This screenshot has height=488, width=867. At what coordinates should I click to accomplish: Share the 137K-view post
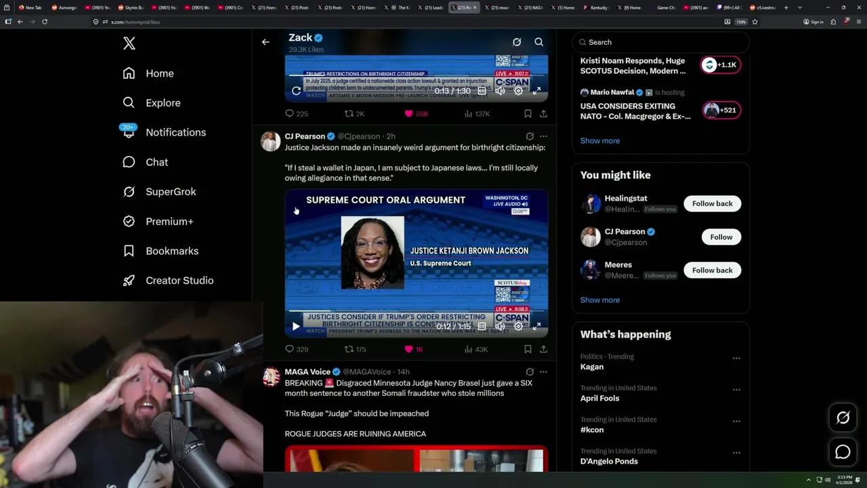tap(543, 114)
